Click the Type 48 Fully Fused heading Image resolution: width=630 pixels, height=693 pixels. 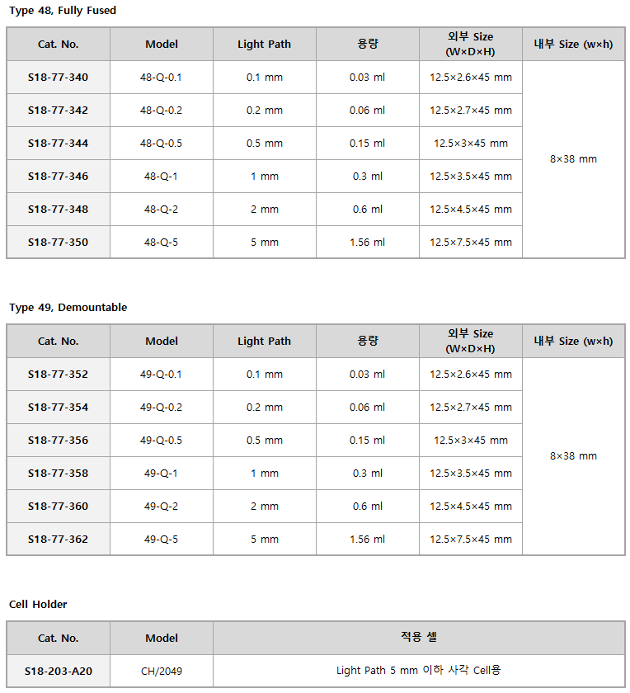click(x=63, y=11)
